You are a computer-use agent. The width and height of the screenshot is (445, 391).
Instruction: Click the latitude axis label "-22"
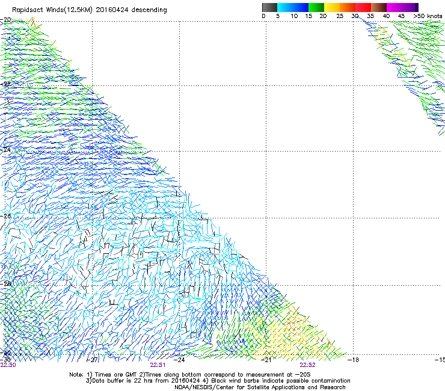point(6,84)
